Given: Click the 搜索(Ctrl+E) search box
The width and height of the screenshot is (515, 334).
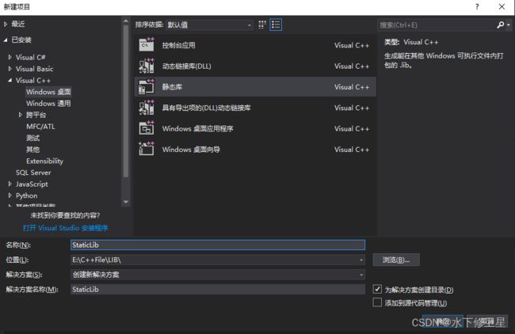Looking at the screenshot, I should coord(437,25).
